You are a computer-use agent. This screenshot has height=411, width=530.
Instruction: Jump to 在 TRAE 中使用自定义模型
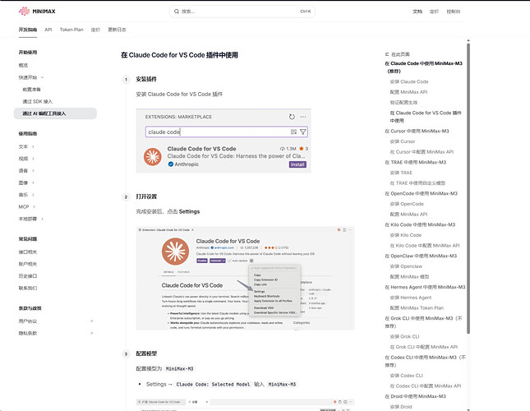417,183
